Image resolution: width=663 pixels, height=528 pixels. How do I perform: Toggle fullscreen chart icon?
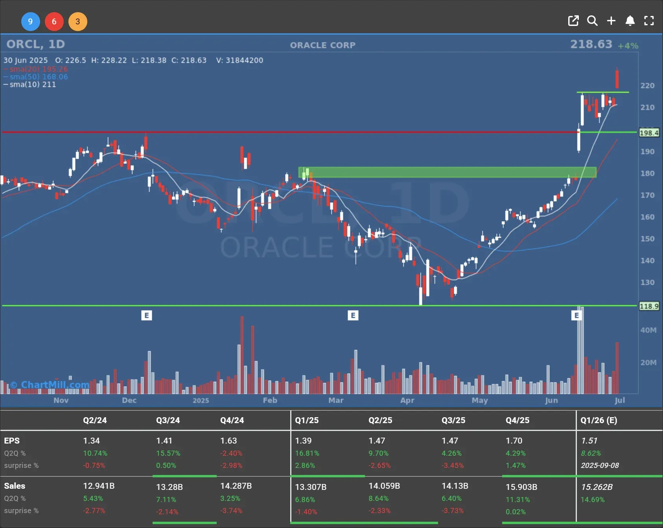tap(649, 21)
